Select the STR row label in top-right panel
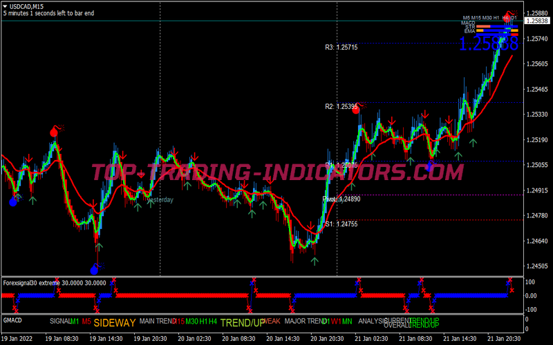The height and width of the screenshot is (345, 553). [470, 27]
